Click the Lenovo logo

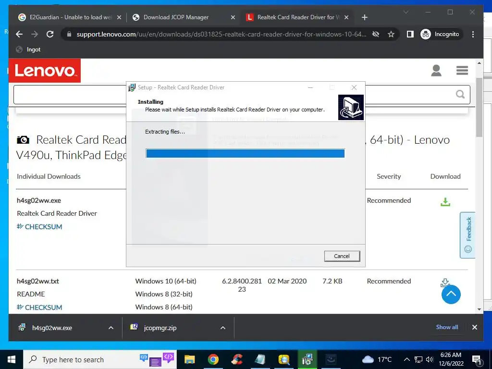(x=45, y=71)
